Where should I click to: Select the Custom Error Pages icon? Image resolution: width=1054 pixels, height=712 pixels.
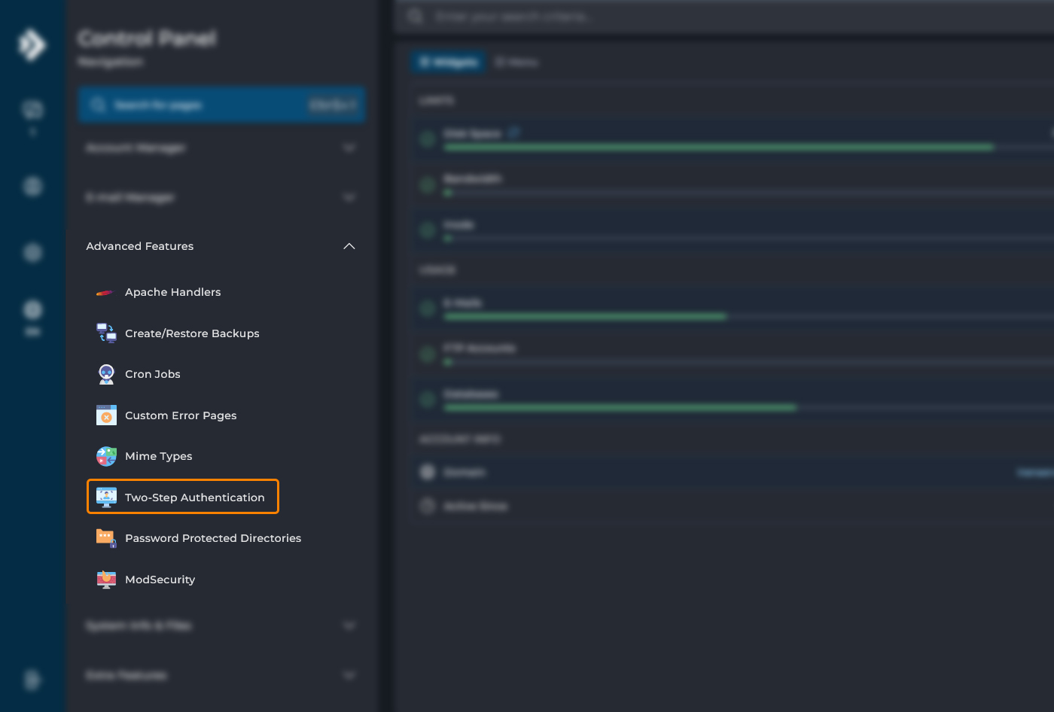click(106, 415)
